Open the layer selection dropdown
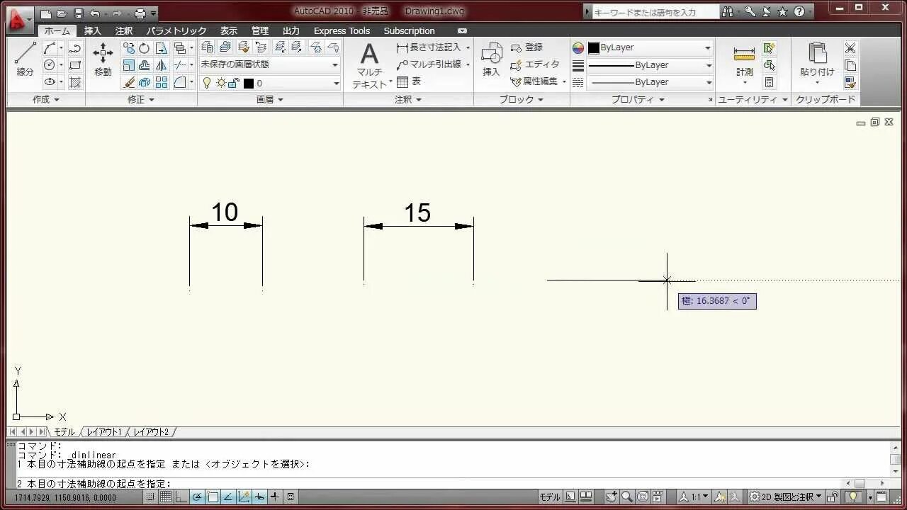The height and width of the screenshot is (510, 907). [x=336, y=82]
